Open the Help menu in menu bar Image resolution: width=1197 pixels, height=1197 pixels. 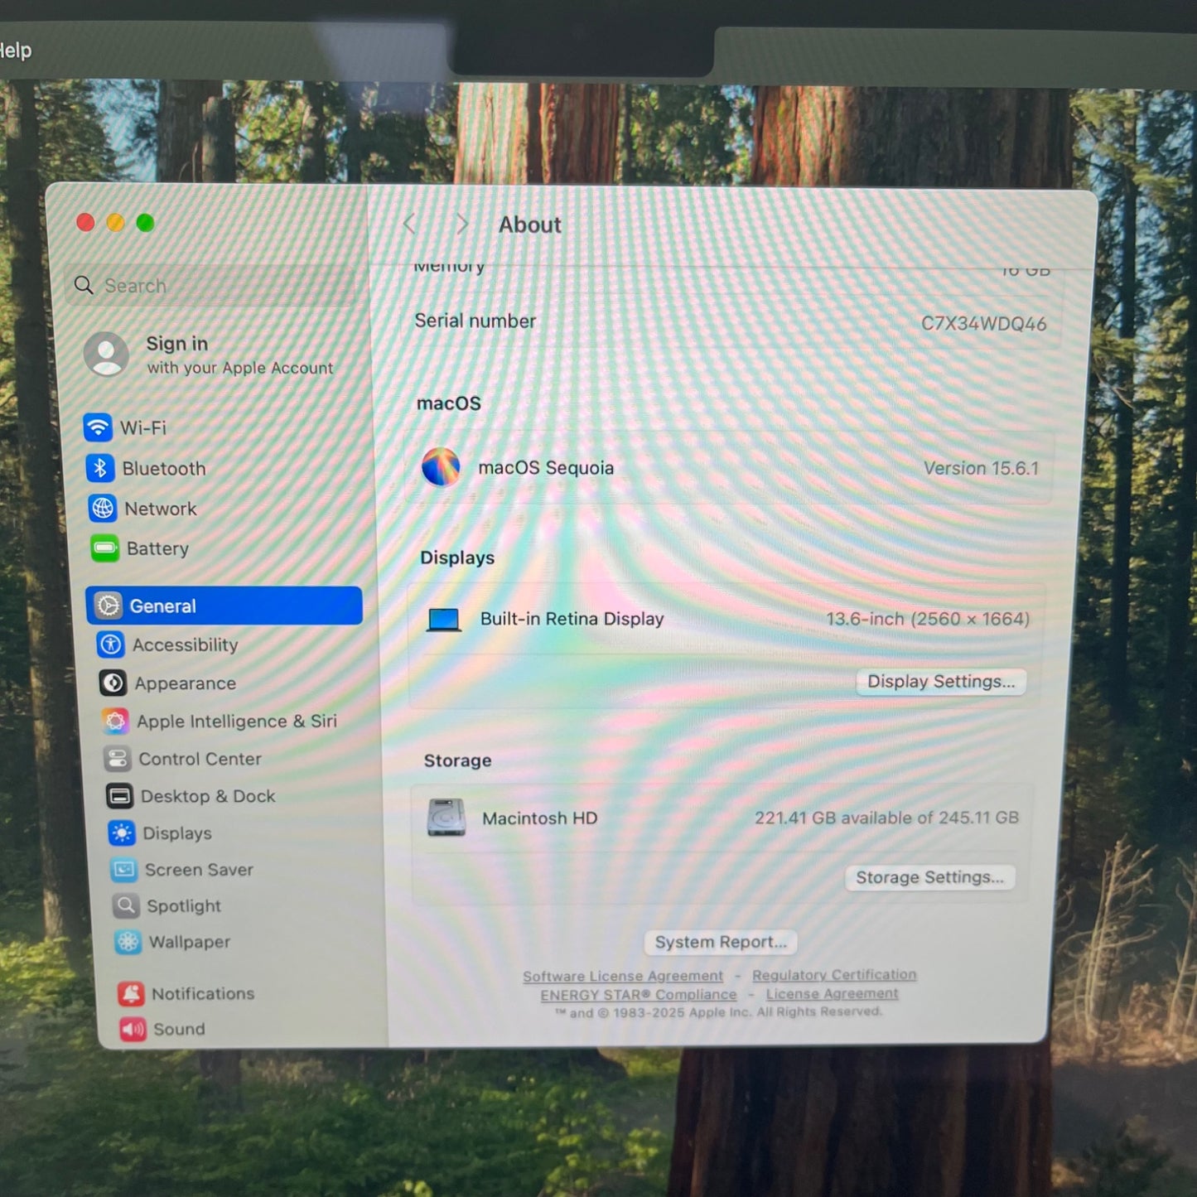tap(15, 51)
